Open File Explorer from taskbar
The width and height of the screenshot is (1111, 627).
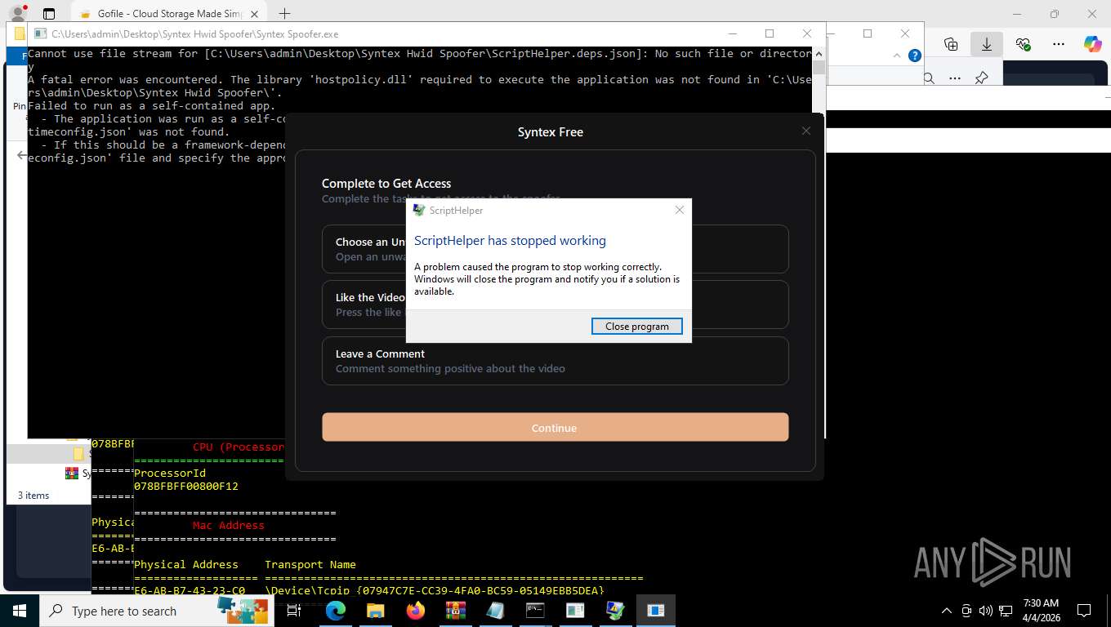click(x=375, y=611)
